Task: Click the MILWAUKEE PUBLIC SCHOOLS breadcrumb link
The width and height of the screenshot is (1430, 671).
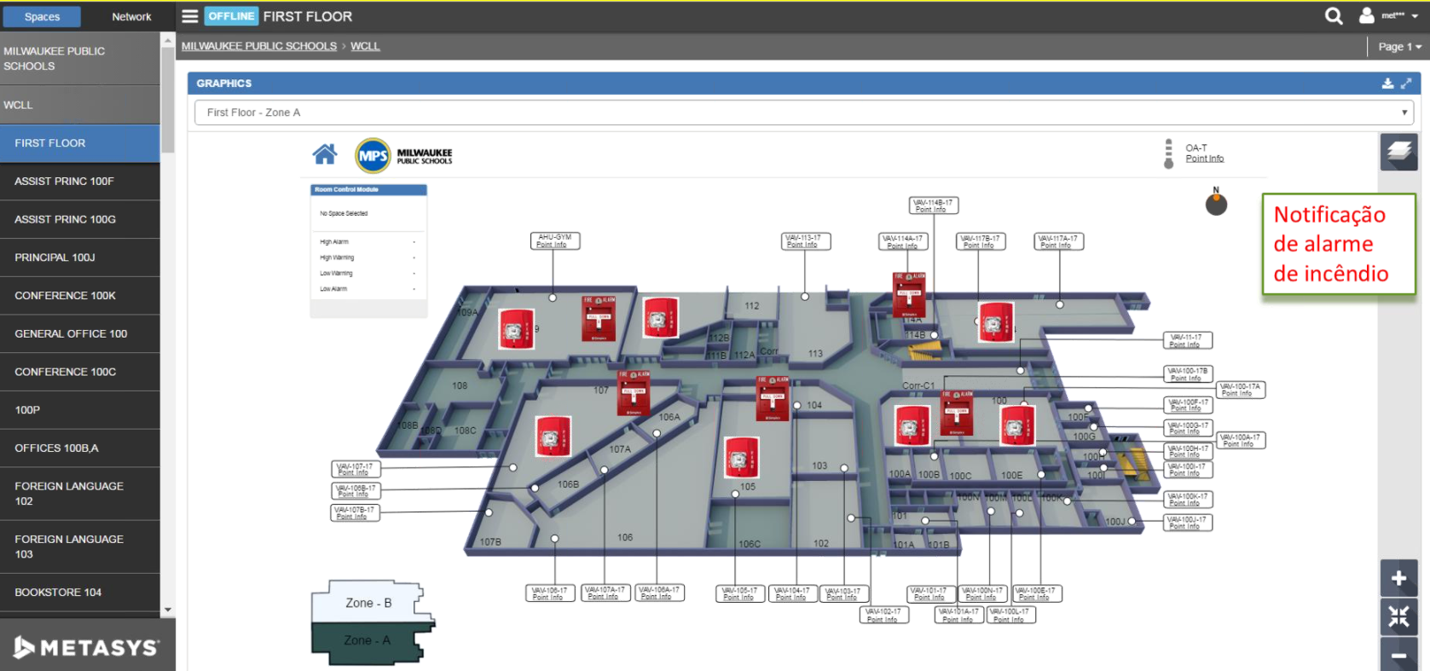Action: point(259,46)
